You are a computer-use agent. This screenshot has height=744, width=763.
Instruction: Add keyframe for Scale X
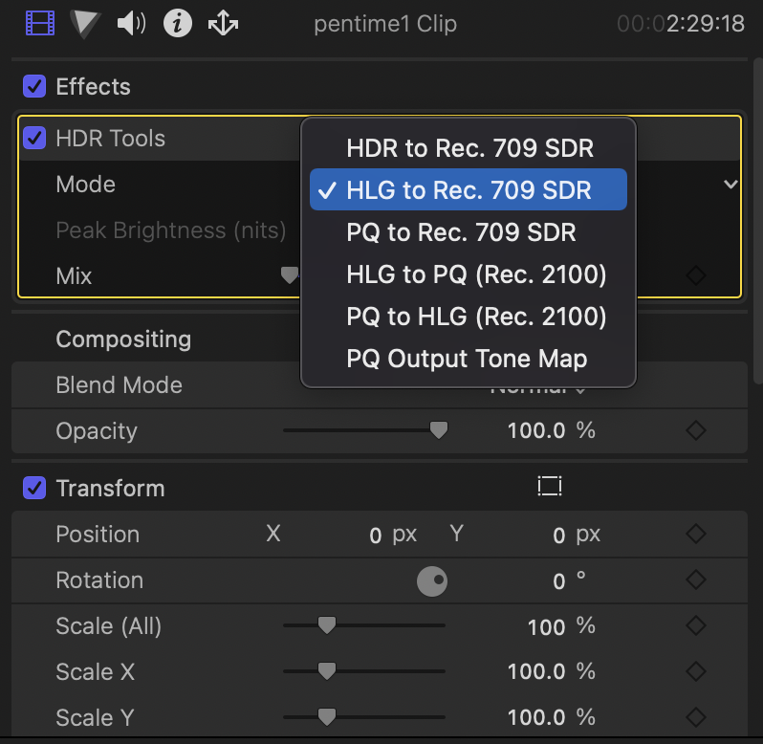[696, 671]
